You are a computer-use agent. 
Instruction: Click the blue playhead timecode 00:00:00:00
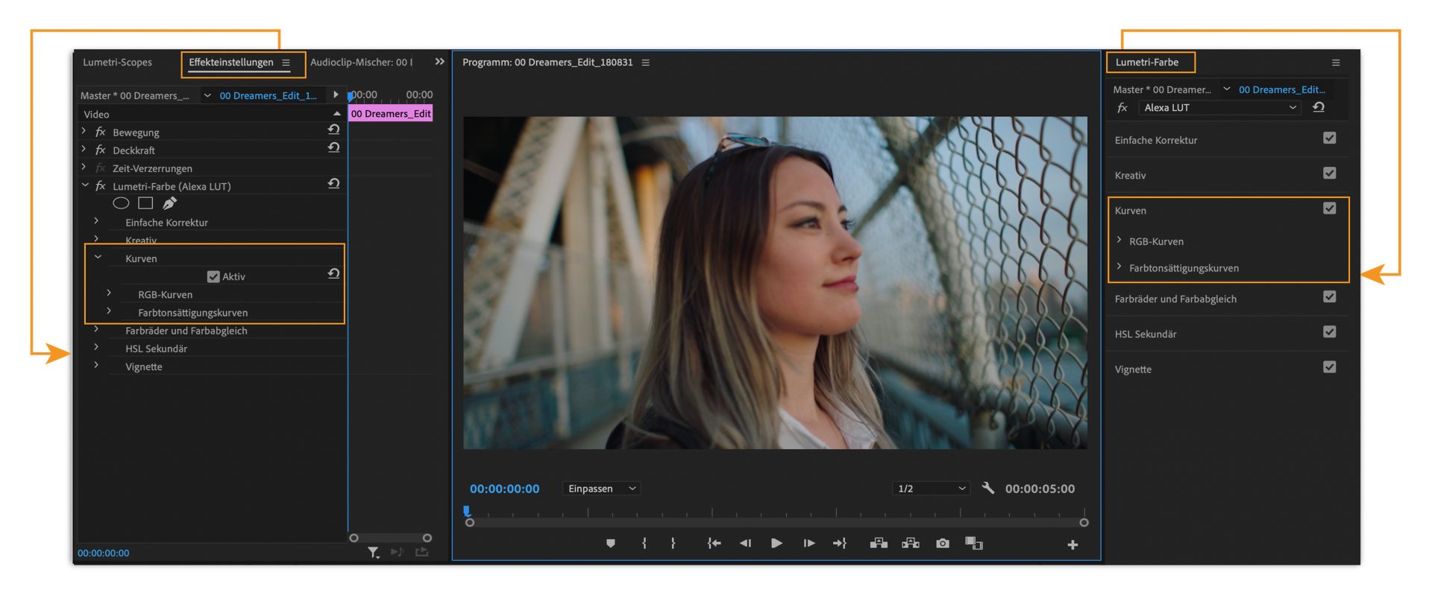(504, 489)
